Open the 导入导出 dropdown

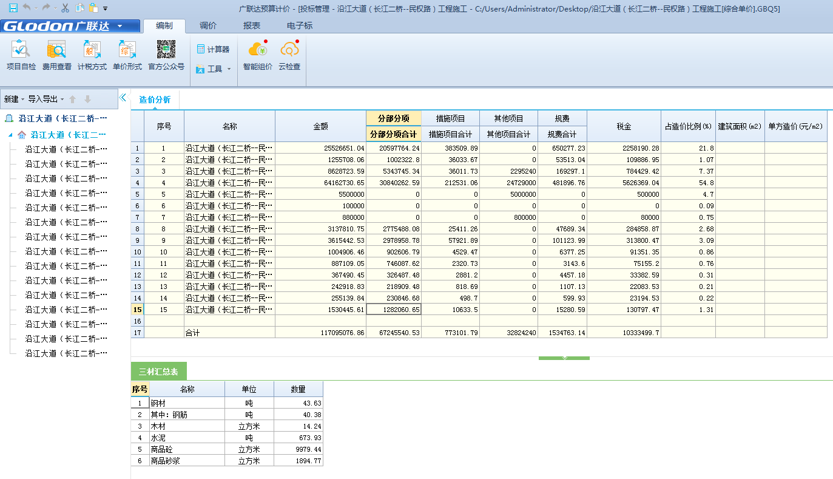point(46,99)
